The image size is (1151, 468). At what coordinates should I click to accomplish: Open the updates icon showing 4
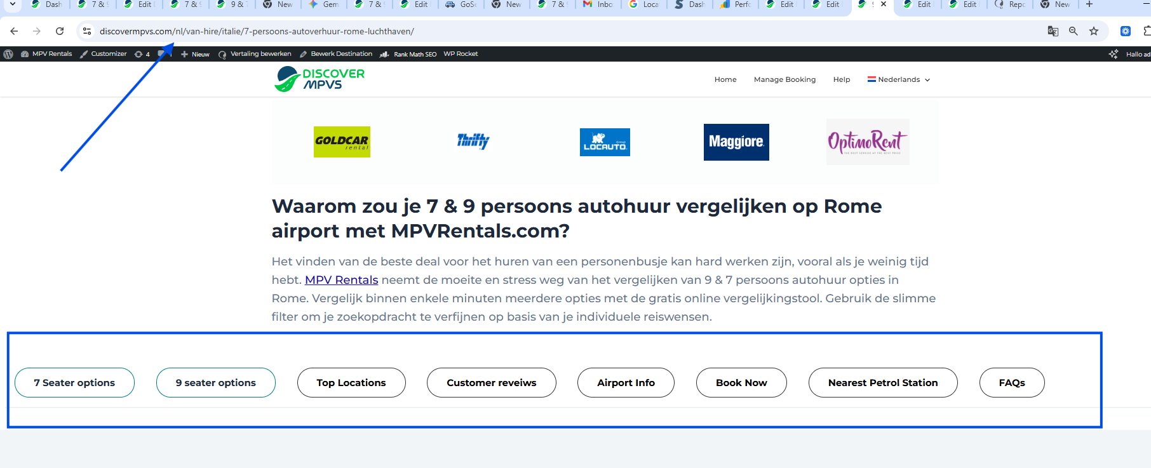142,54
